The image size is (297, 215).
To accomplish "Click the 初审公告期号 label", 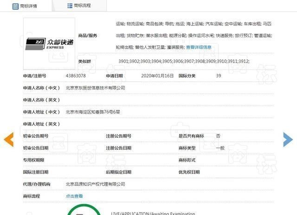I will (36, 136).
